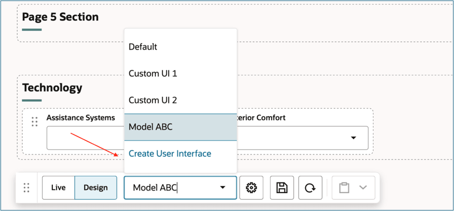The image size is (454, 211).
Task: Open the Model ABC combo box arrow
Action: coord(222,188)
